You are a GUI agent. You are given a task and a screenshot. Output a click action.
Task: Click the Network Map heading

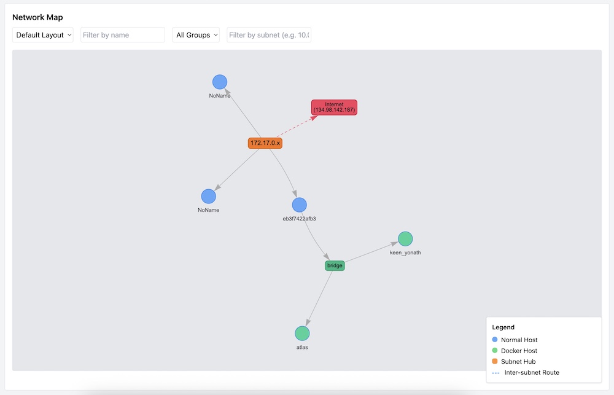37,17
